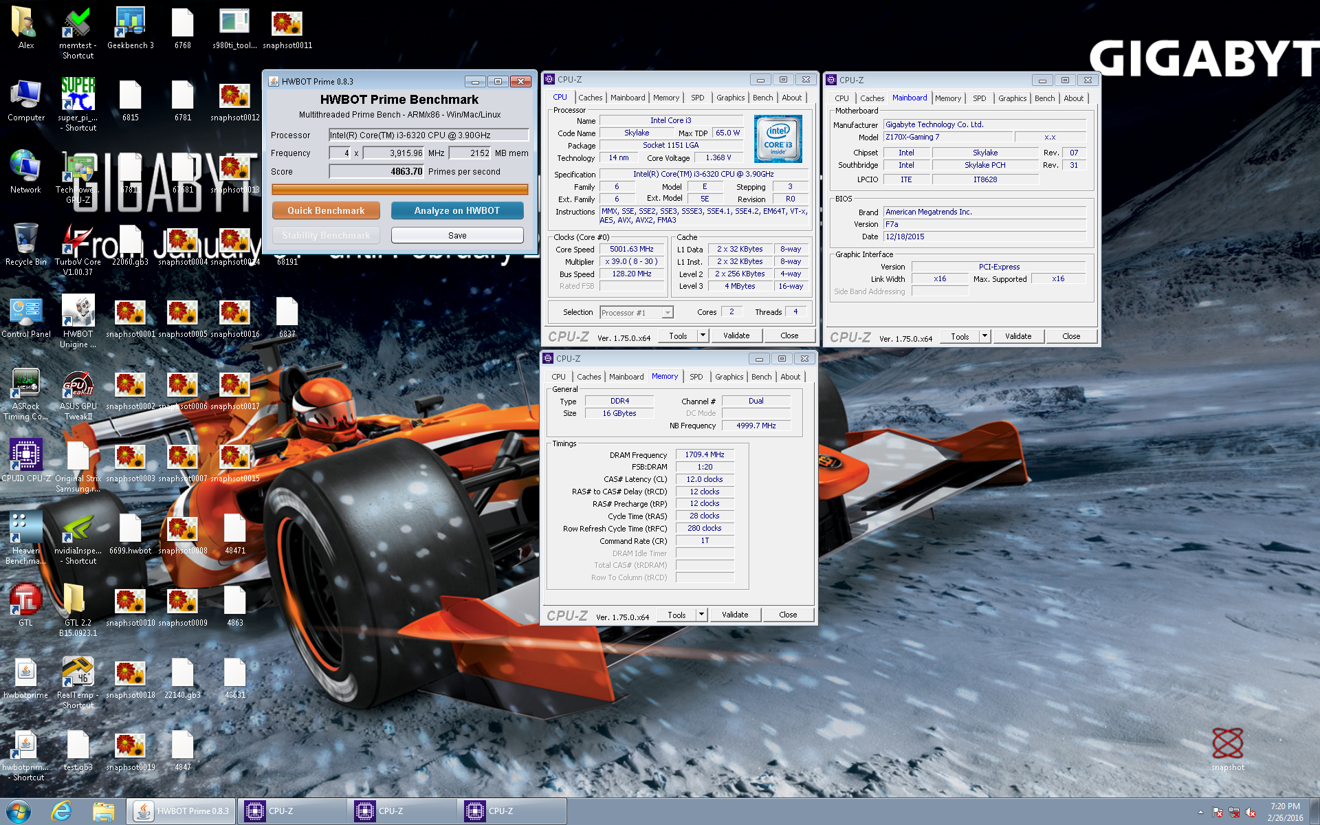Image resolution: width=1320 pixels, height=825 pixels.
Task: Click Close button in Memory CPU-Z window
Action: click(x=787, y=615)
